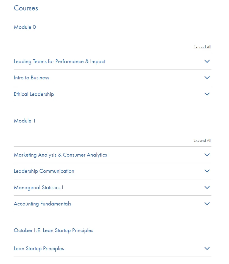Click the chevron icon for Lean Startup Principles
Image resolution: width=229 pixels, height=264 pixels.
coord(207,248)
